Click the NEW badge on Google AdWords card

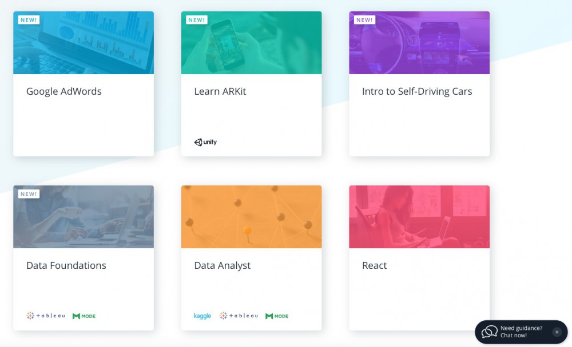29,20
